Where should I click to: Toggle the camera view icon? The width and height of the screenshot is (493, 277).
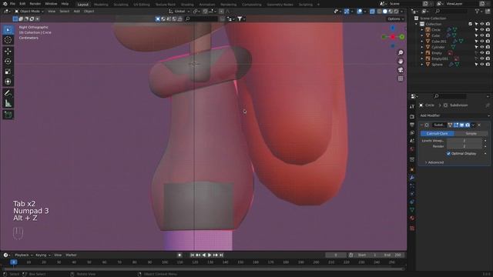coord(401,70)
